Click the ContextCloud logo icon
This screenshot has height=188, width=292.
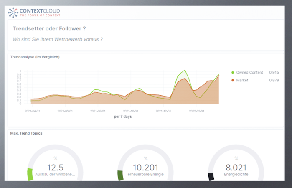(x=13, y=13)
